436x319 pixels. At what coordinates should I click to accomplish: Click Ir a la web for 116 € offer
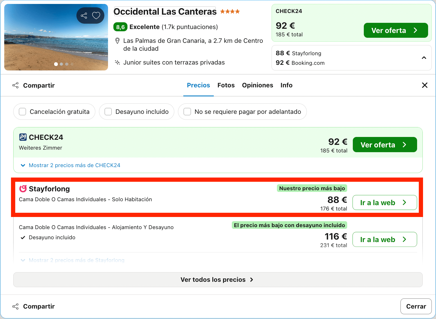coord(385,240)
